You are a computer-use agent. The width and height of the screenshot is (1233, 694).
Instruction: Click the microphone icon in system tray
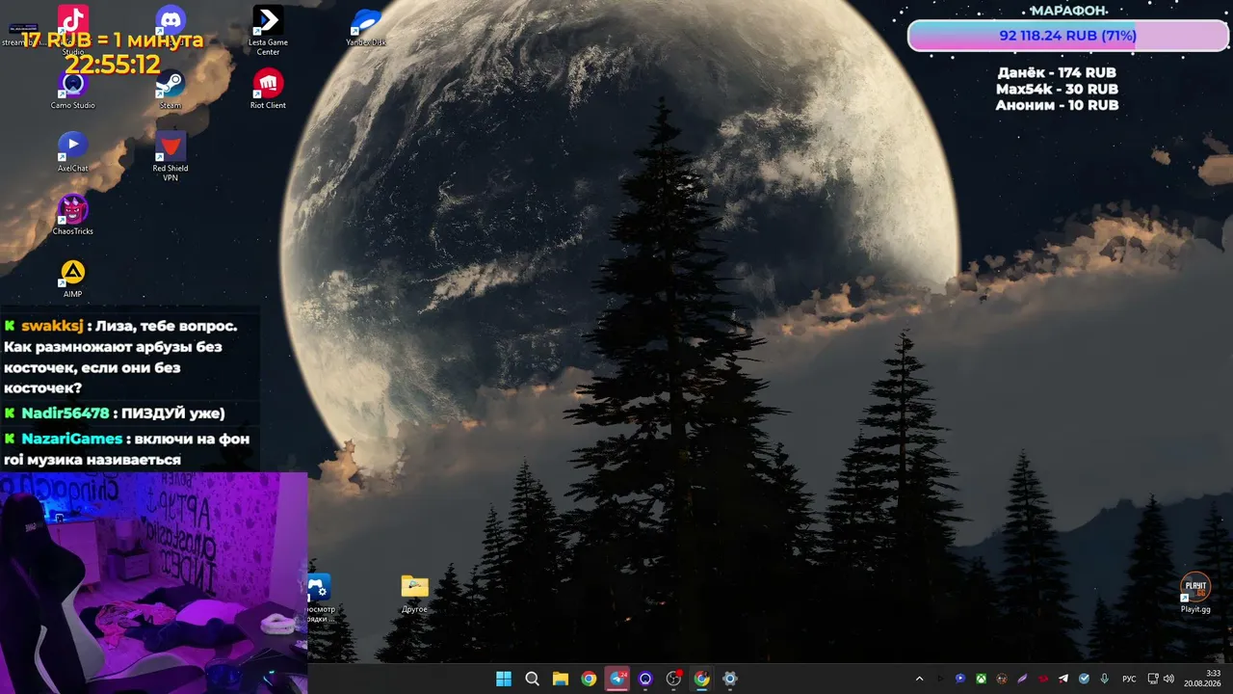(x=1105, y=679)
